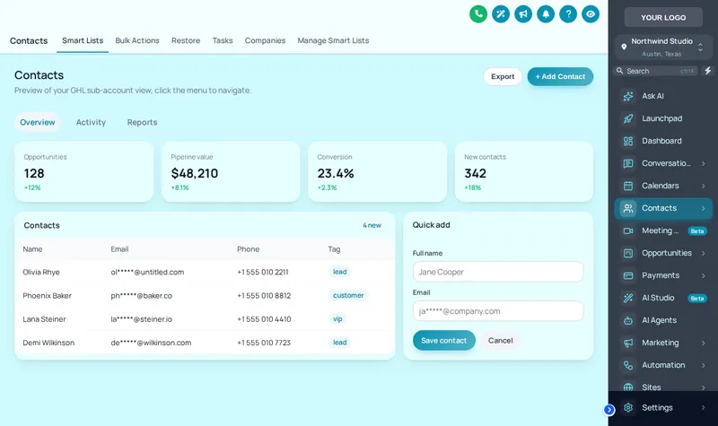The image size is (718, 426).
Task: Click the Contacts people icon in the sidebar
Action: pos(628,208)
